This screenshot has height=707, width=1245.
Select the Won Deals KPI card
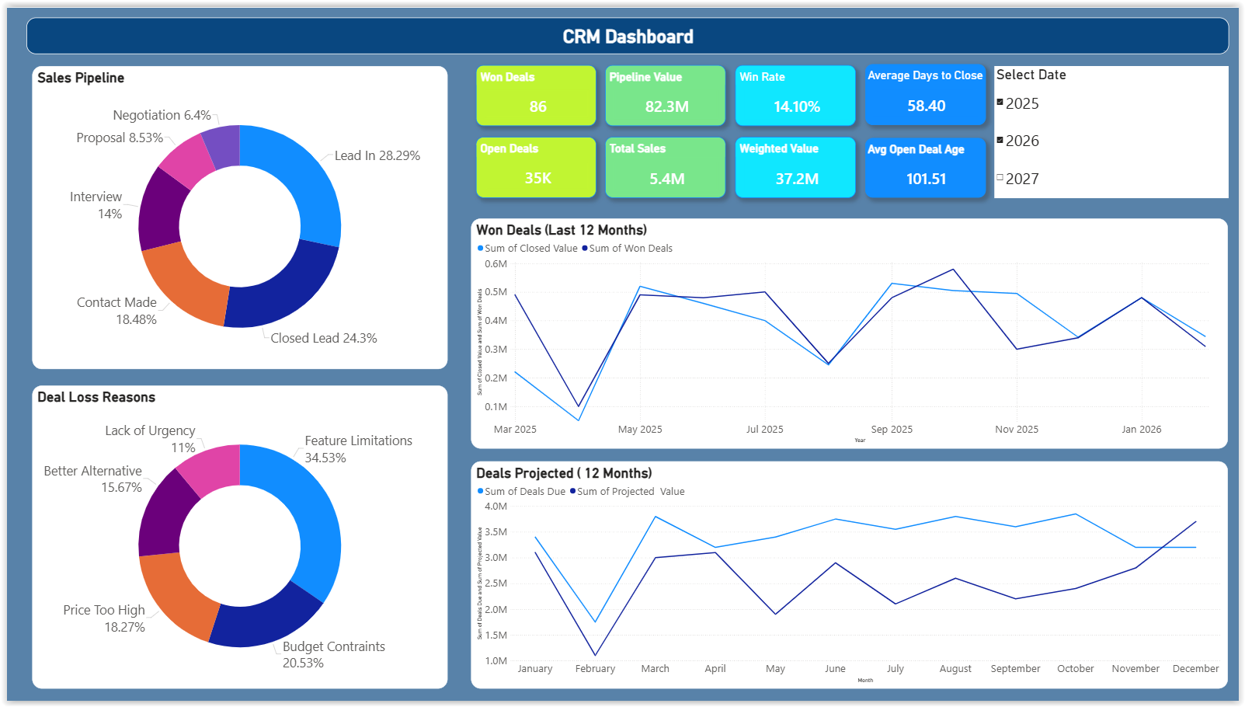(536, 95)
